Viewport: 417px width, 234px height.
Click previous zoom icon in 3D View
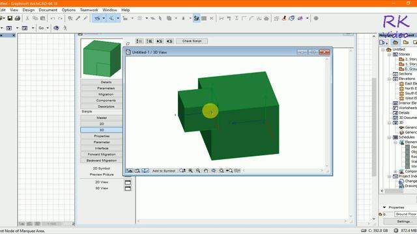[x=229, y=170]
